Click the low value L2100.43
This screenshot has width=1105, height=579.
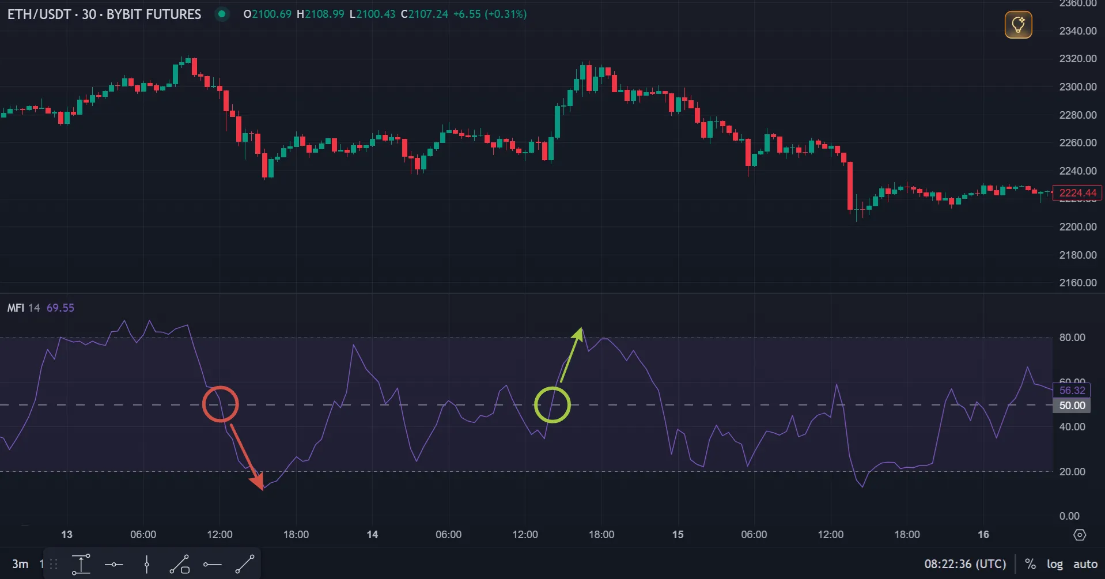tap(372, 14)
